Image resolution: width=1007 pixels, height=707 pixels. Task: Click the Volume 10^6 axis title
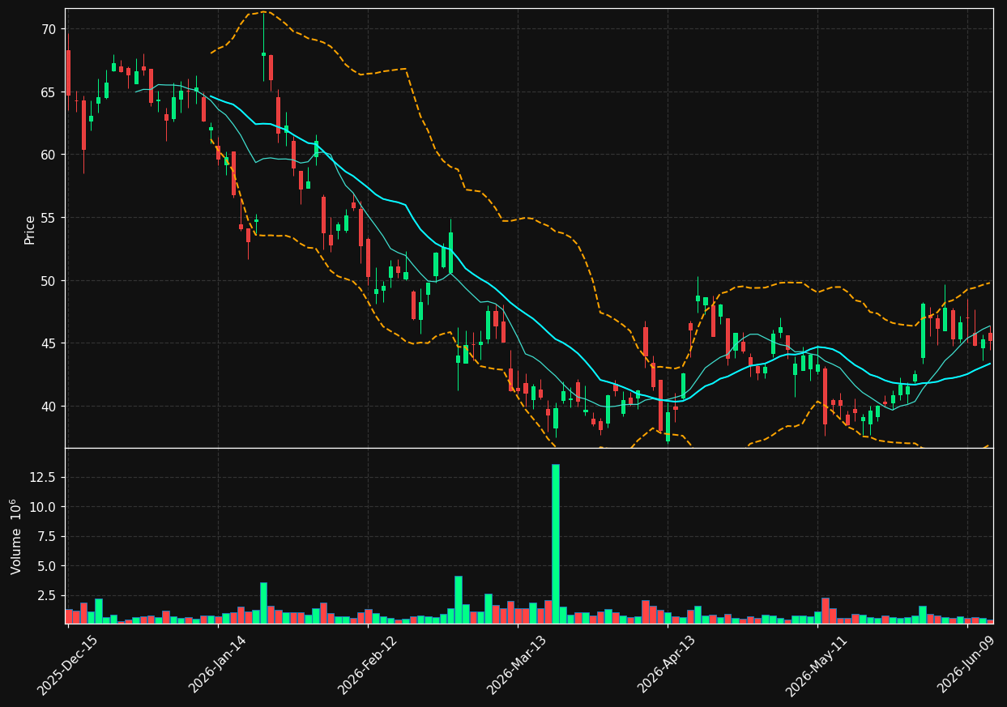(16, 536)
